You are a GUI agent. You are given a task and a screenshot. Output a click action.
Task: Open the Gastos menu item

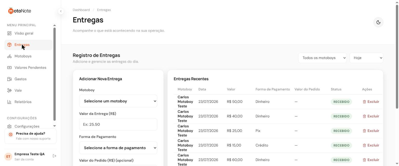[29, 79]
